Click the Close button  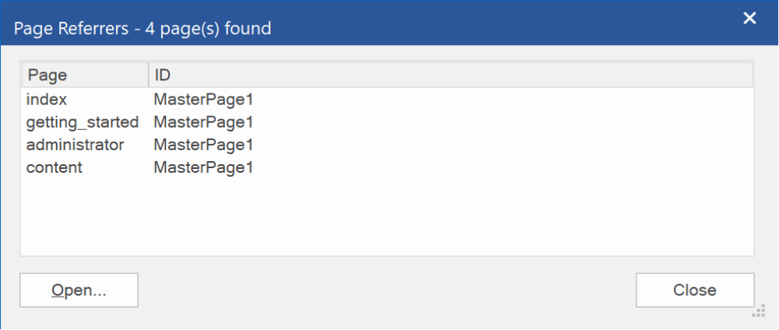(695, 290)
